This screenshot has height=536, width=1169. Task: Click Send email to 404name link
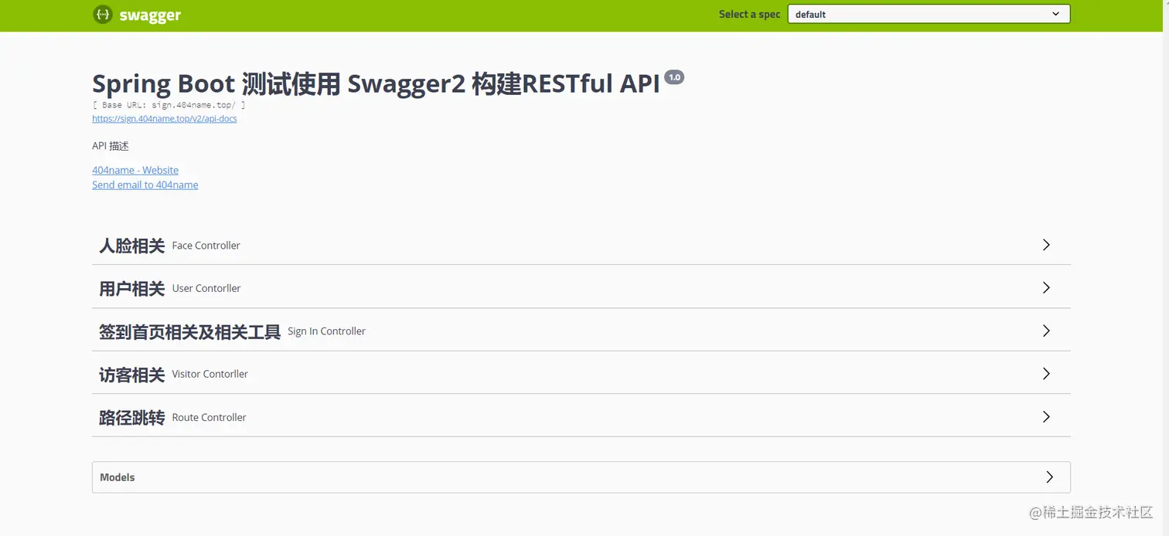point(145,185)
